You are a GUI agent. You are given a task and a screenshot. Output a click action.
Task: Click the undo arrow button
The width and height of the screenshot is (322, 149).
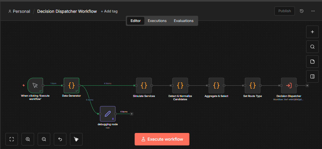coord(60,139)
